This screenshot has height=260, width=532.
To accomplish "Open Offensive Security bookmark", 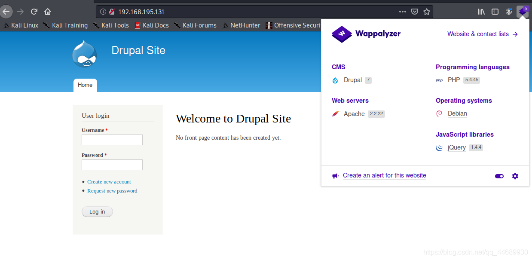I will [294, 25].
